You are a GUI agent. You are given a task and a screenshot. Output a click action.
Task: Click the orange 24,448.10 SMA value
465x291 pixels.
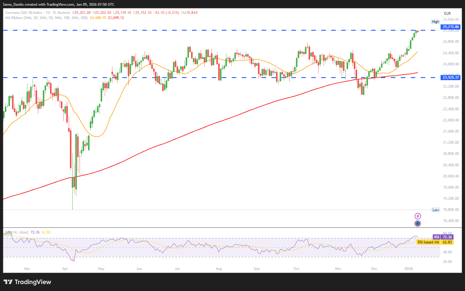pos(98,18)
